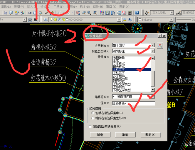The image size is (195, 150).
Task: Click the help question mark toolbar icon
Action: click(x=137, y=13)
